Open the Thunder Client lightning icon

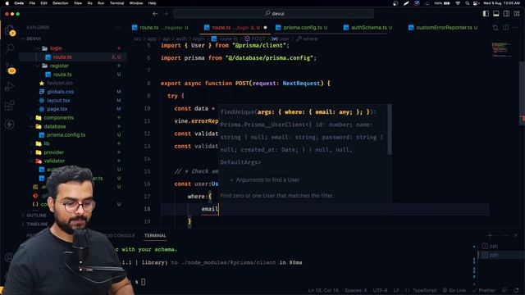pyautogui.click(x=10, y=124)
